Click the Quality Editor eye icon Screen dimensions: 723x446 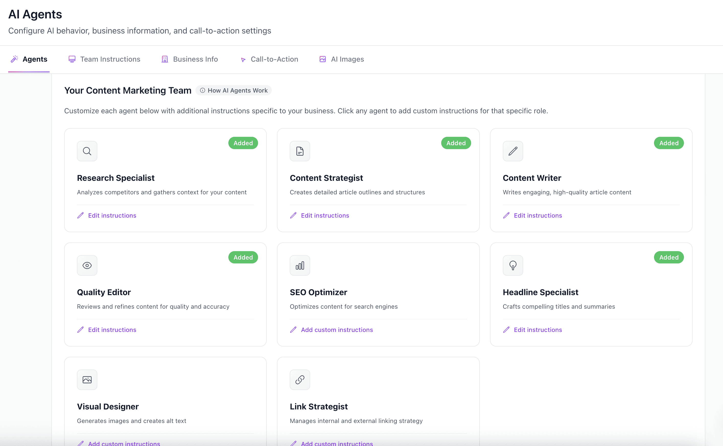87,265
